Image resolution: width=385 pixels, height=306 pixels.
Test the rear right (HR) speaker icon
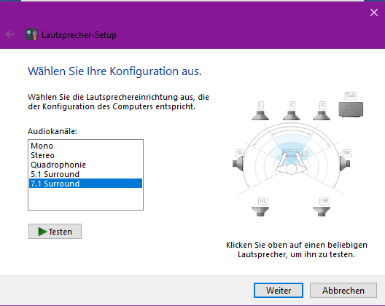(322, 211)
